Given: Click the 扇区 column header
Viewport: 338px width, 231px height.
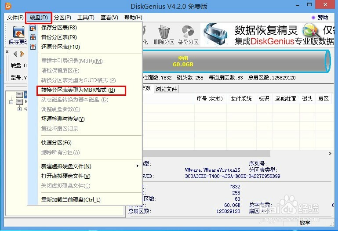Looking at the screenshot, I should [323, 99].
